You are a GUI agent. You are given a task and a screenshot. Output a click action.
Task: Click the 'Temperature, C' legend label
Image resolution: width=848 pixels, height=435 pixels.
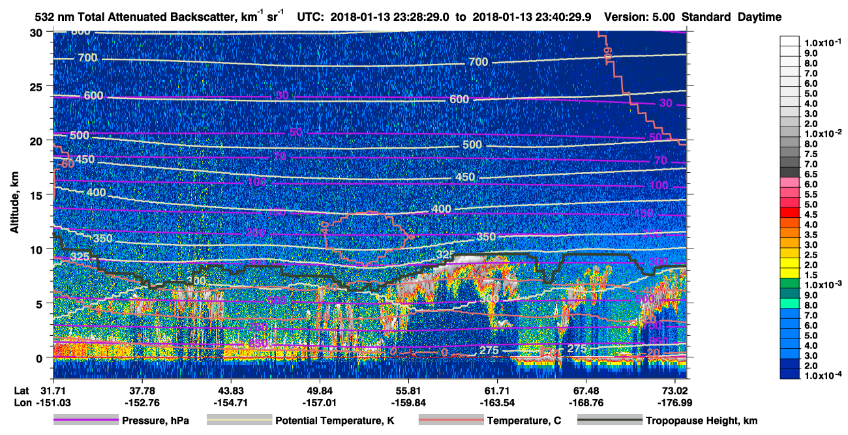(x=524, y=421)
